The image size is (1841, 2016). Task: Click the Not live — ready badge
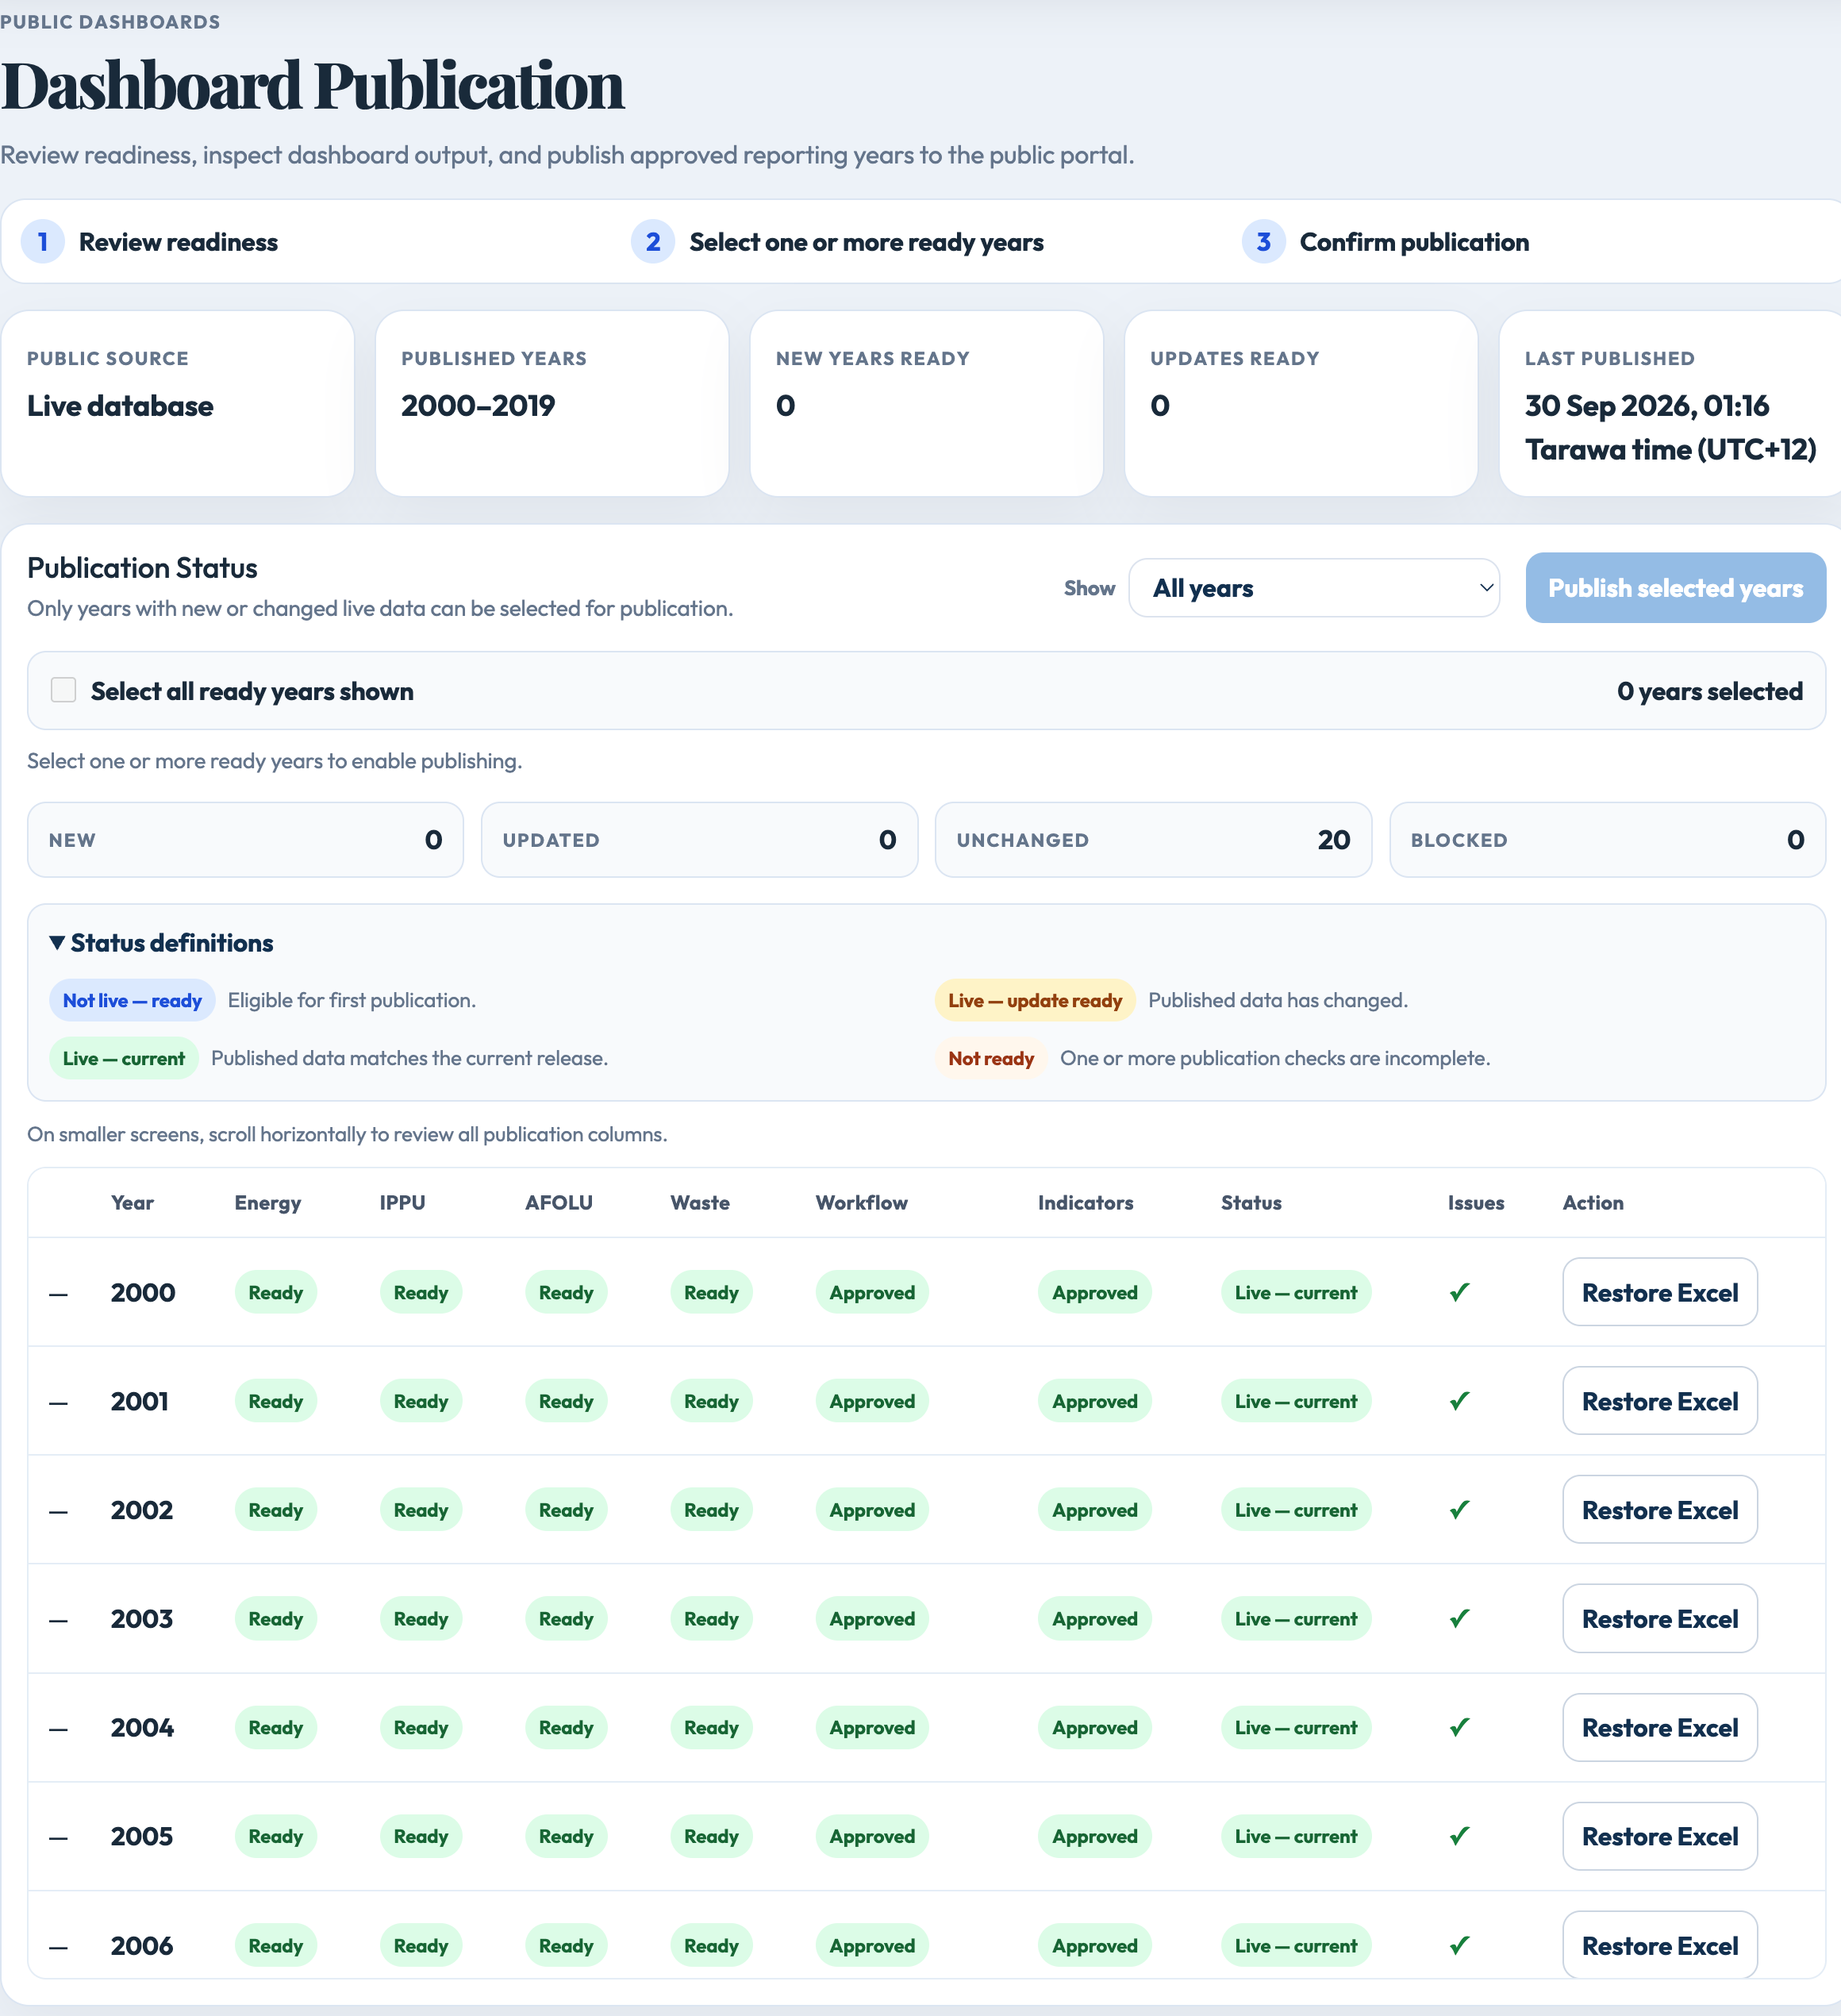tap(132, 1000)
